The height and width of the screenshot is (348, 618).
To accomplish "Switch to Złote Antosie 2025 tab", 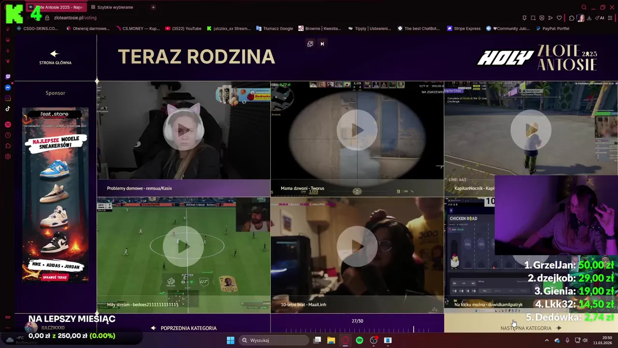I will pyautogui.click(x=56, y=7).
